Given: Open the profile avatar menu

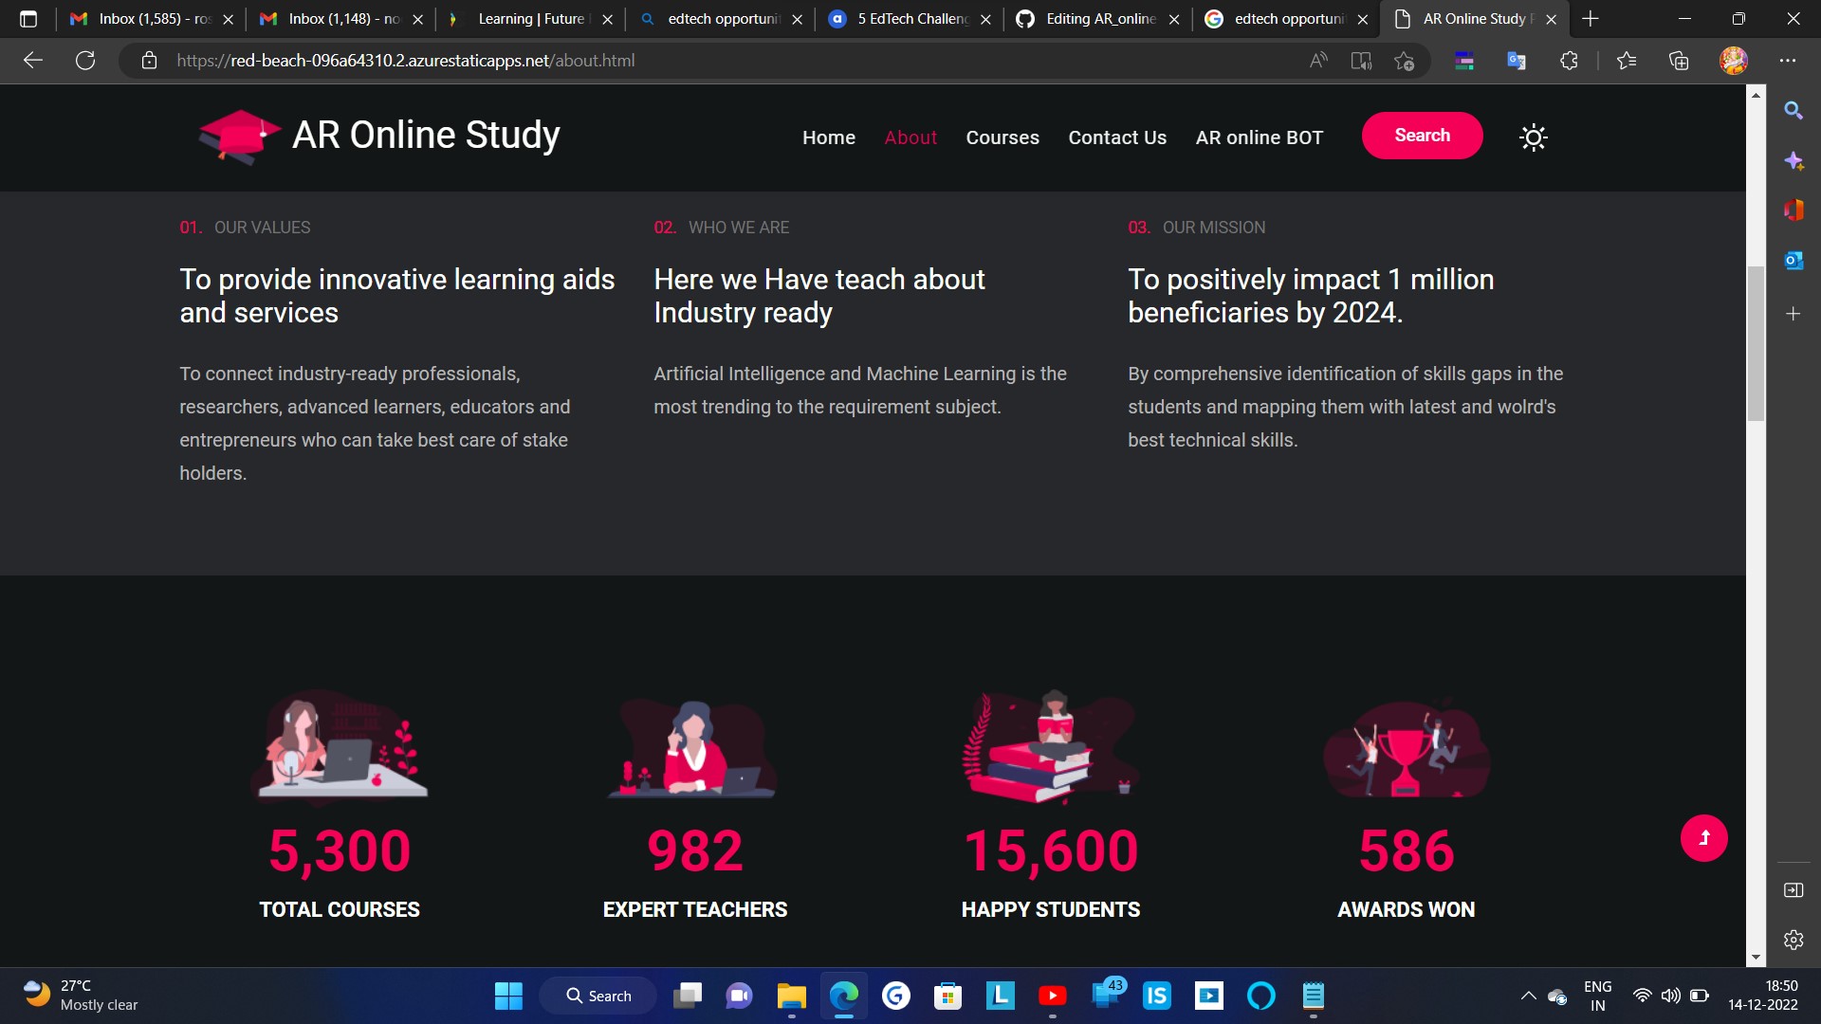Looking at the screenshot, I should [x=1733, y=60].
